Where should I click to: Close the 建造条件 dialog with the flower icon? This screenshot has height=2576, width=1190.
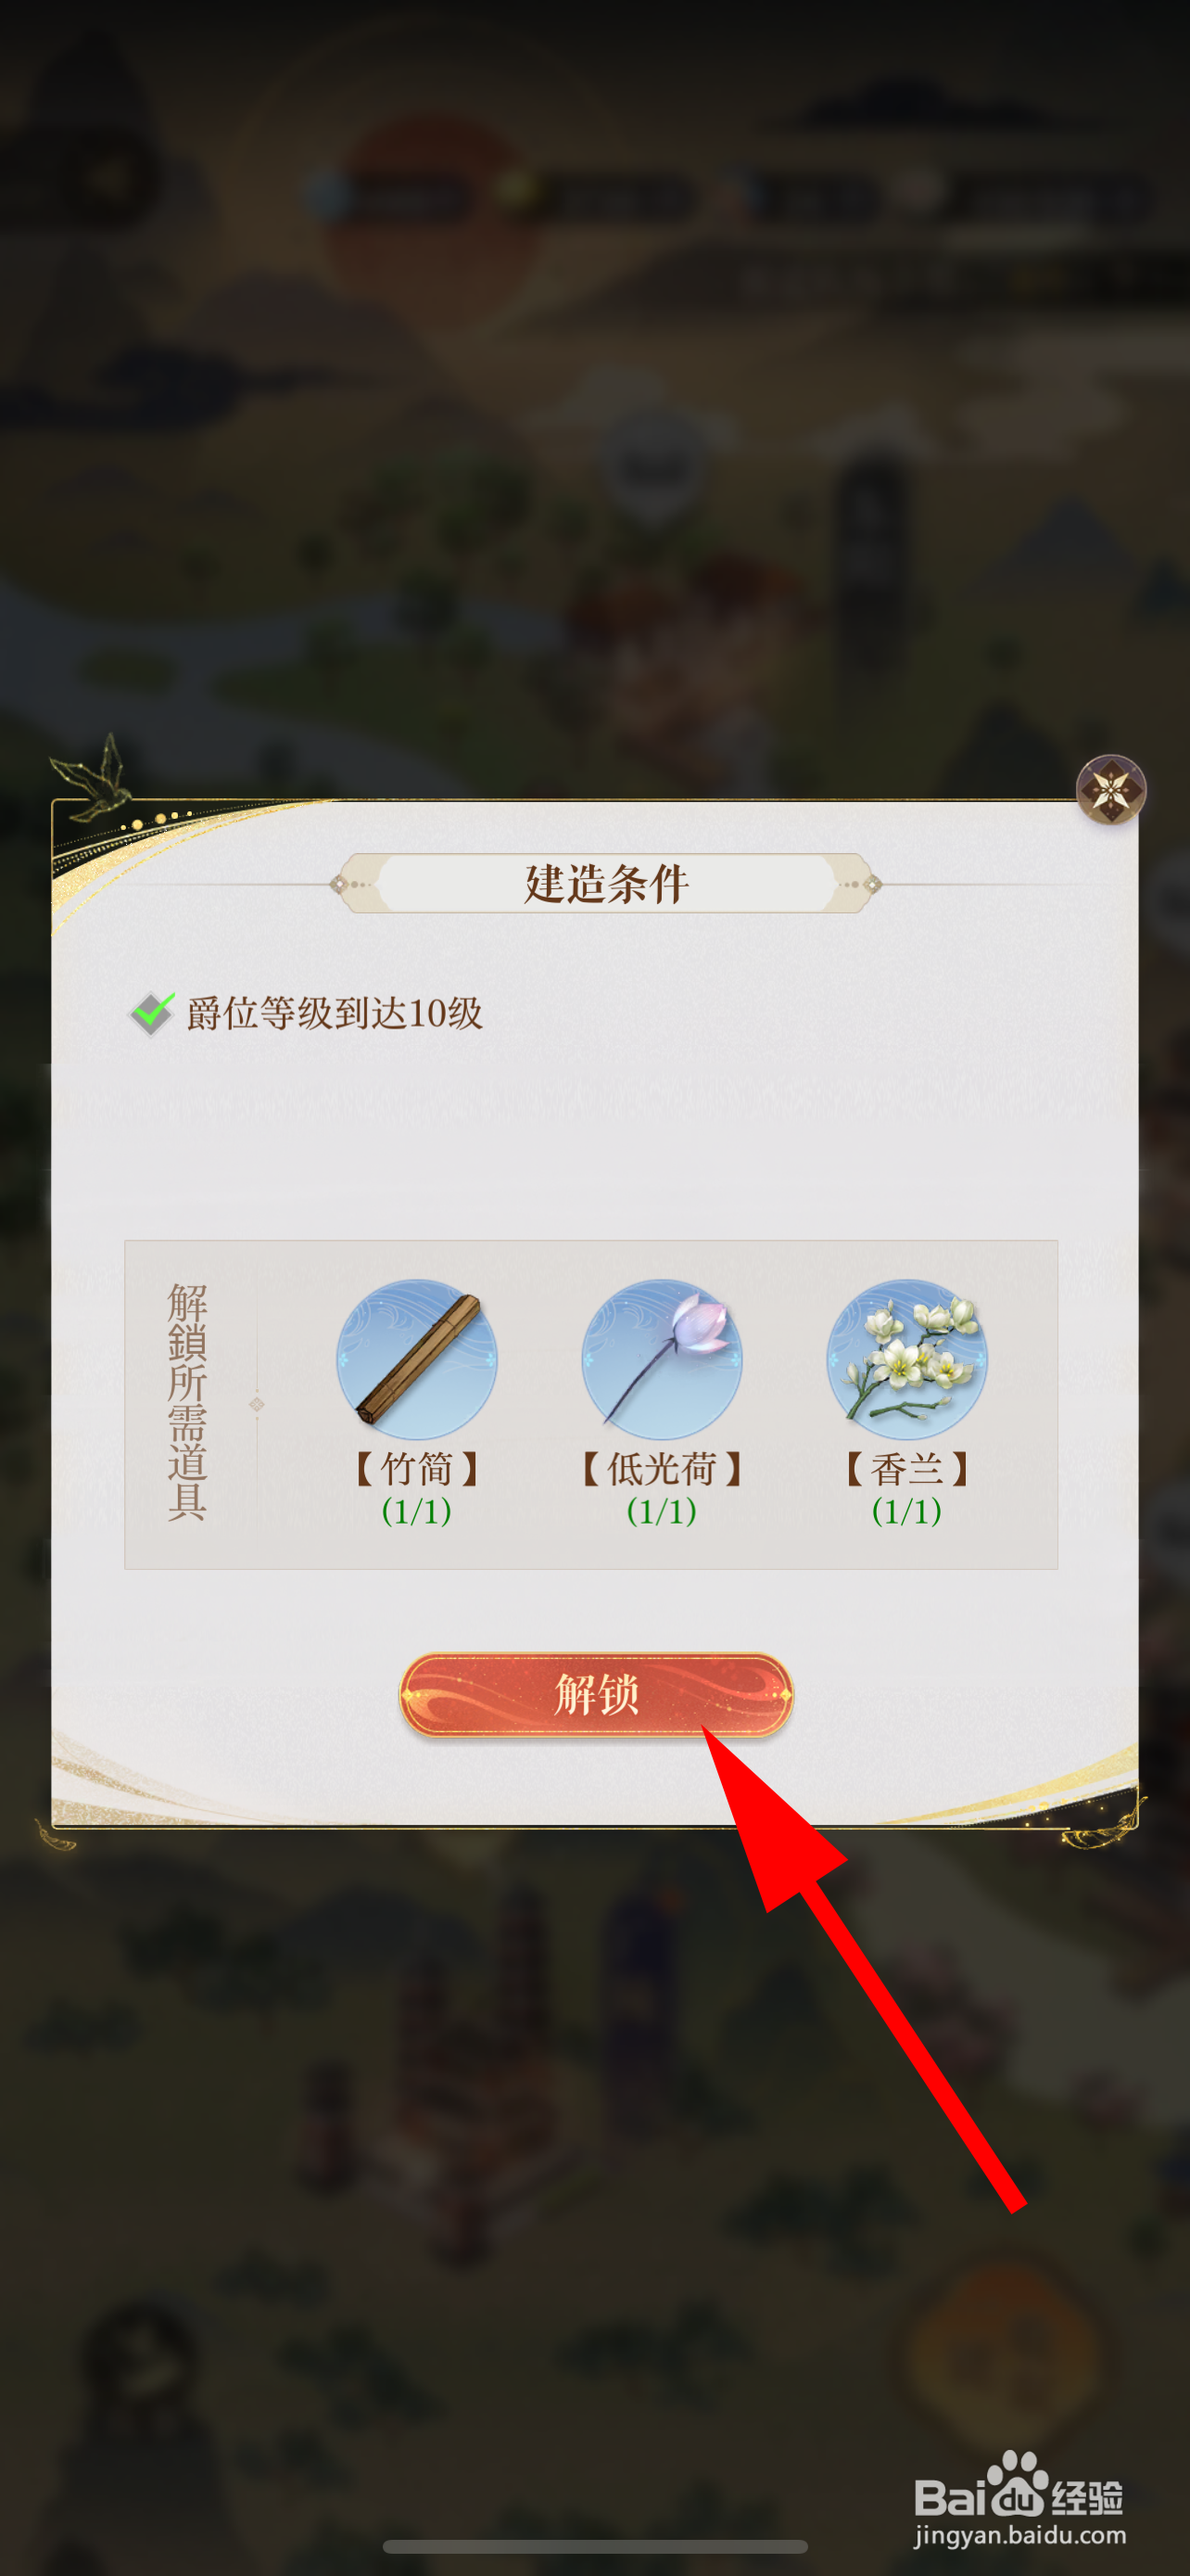click(x=1110, y=790)
